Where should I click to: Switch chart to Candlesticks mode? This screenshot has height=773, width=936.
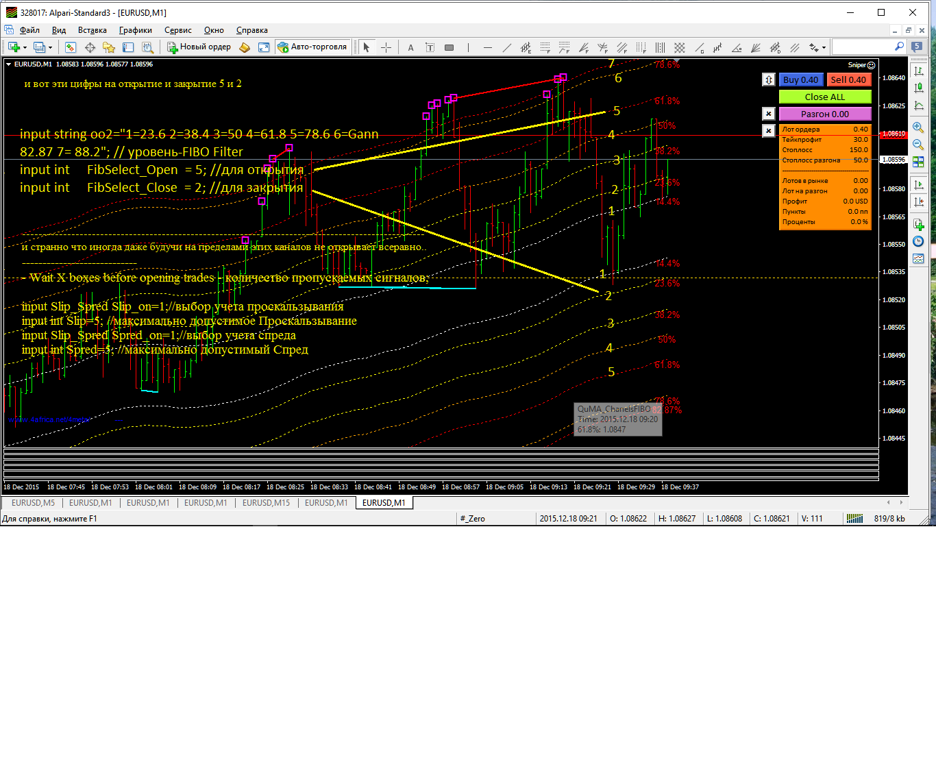[x=918, y=88]
